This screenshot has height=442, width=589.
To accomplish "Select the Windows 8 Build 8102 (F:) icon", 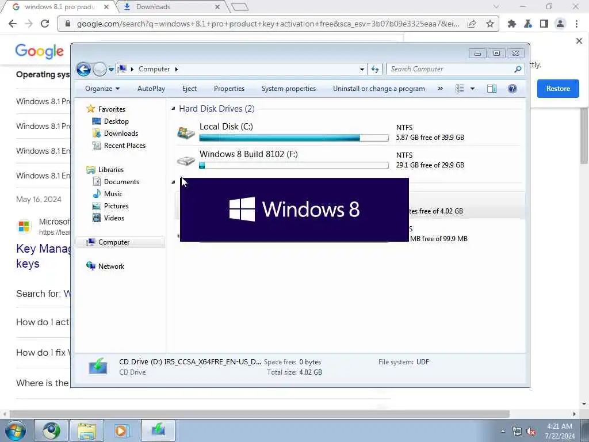I will tap(186, 160).
